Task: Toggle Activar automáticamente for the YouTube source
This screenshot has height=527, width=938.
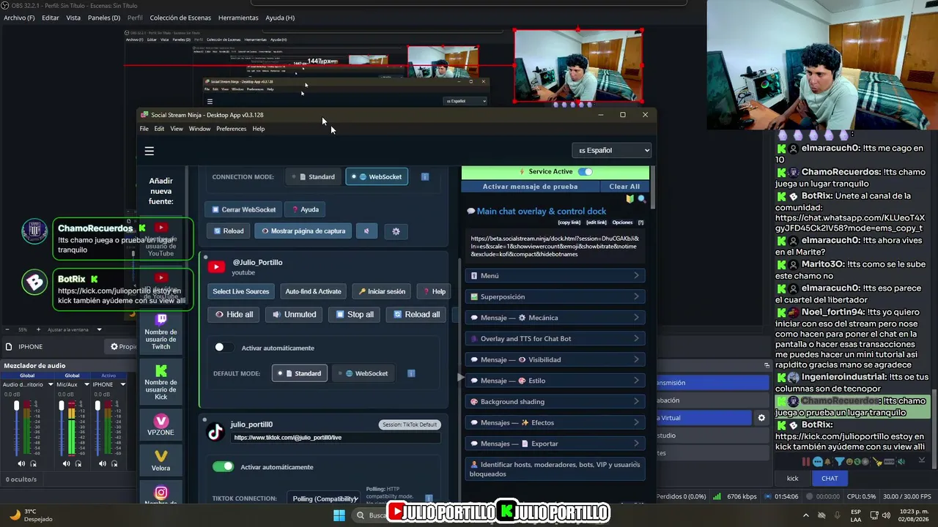Action: pyautogui.click(x=224, y=348)
